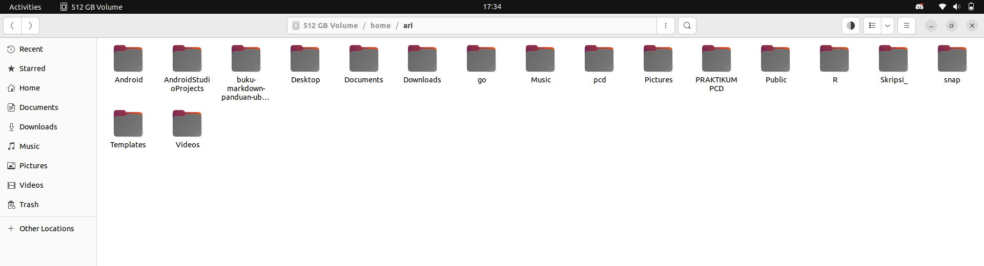Viewport: 984px width, 266px height.
Task: Go to Documents in the sidebar
Action: click(x=48, y=107)
